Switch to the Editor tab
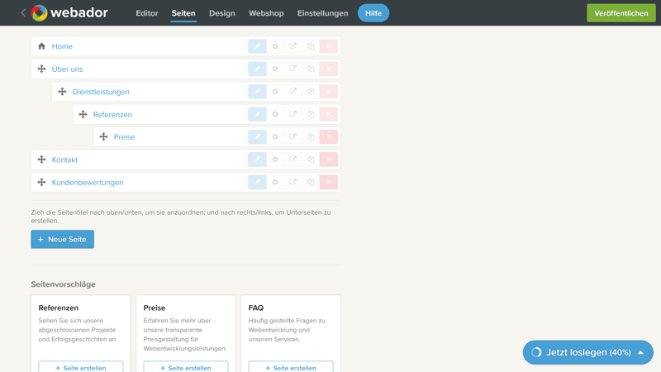 click(146, 13)
